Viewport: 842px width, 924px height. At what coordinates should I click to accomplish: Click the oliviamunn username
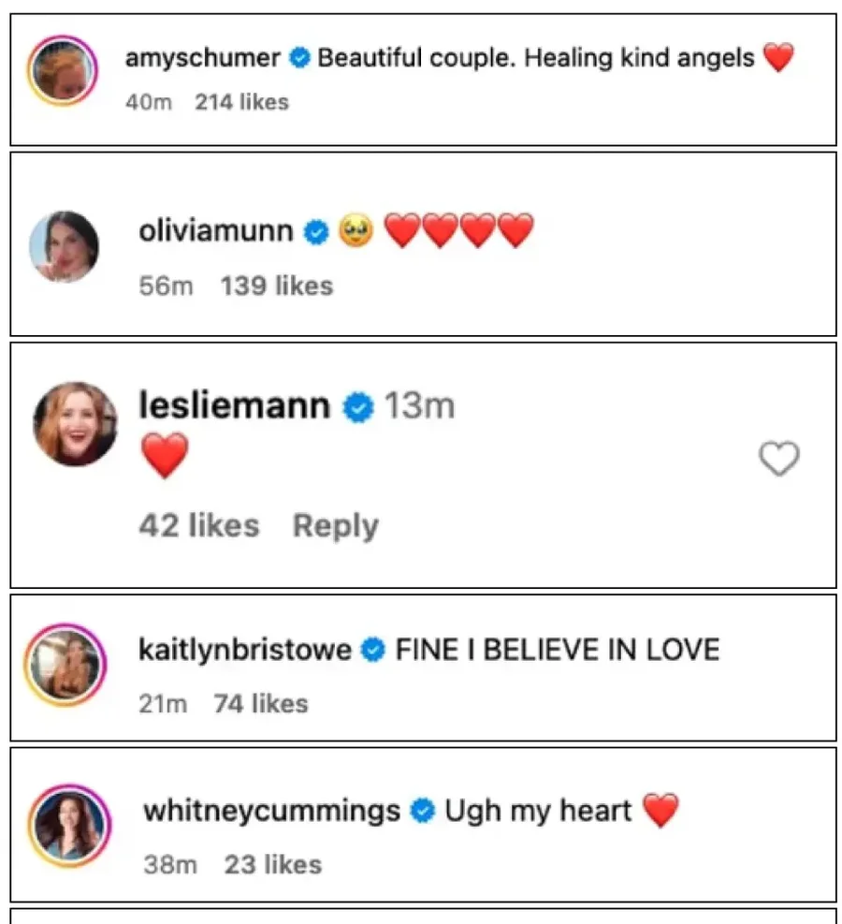[x=216, y=230]
